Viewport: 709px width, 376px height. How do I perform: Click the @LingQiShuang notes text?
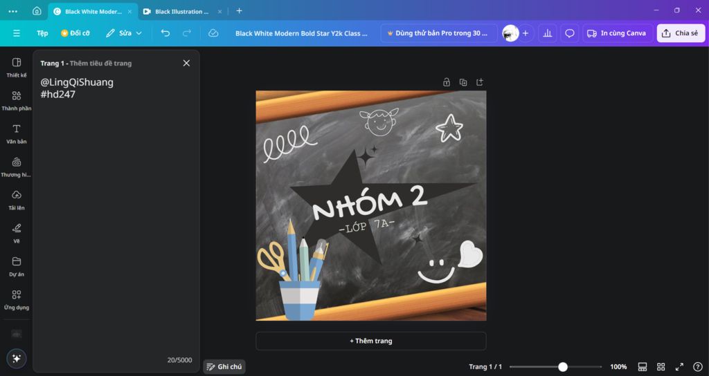[x=77, y=82]
